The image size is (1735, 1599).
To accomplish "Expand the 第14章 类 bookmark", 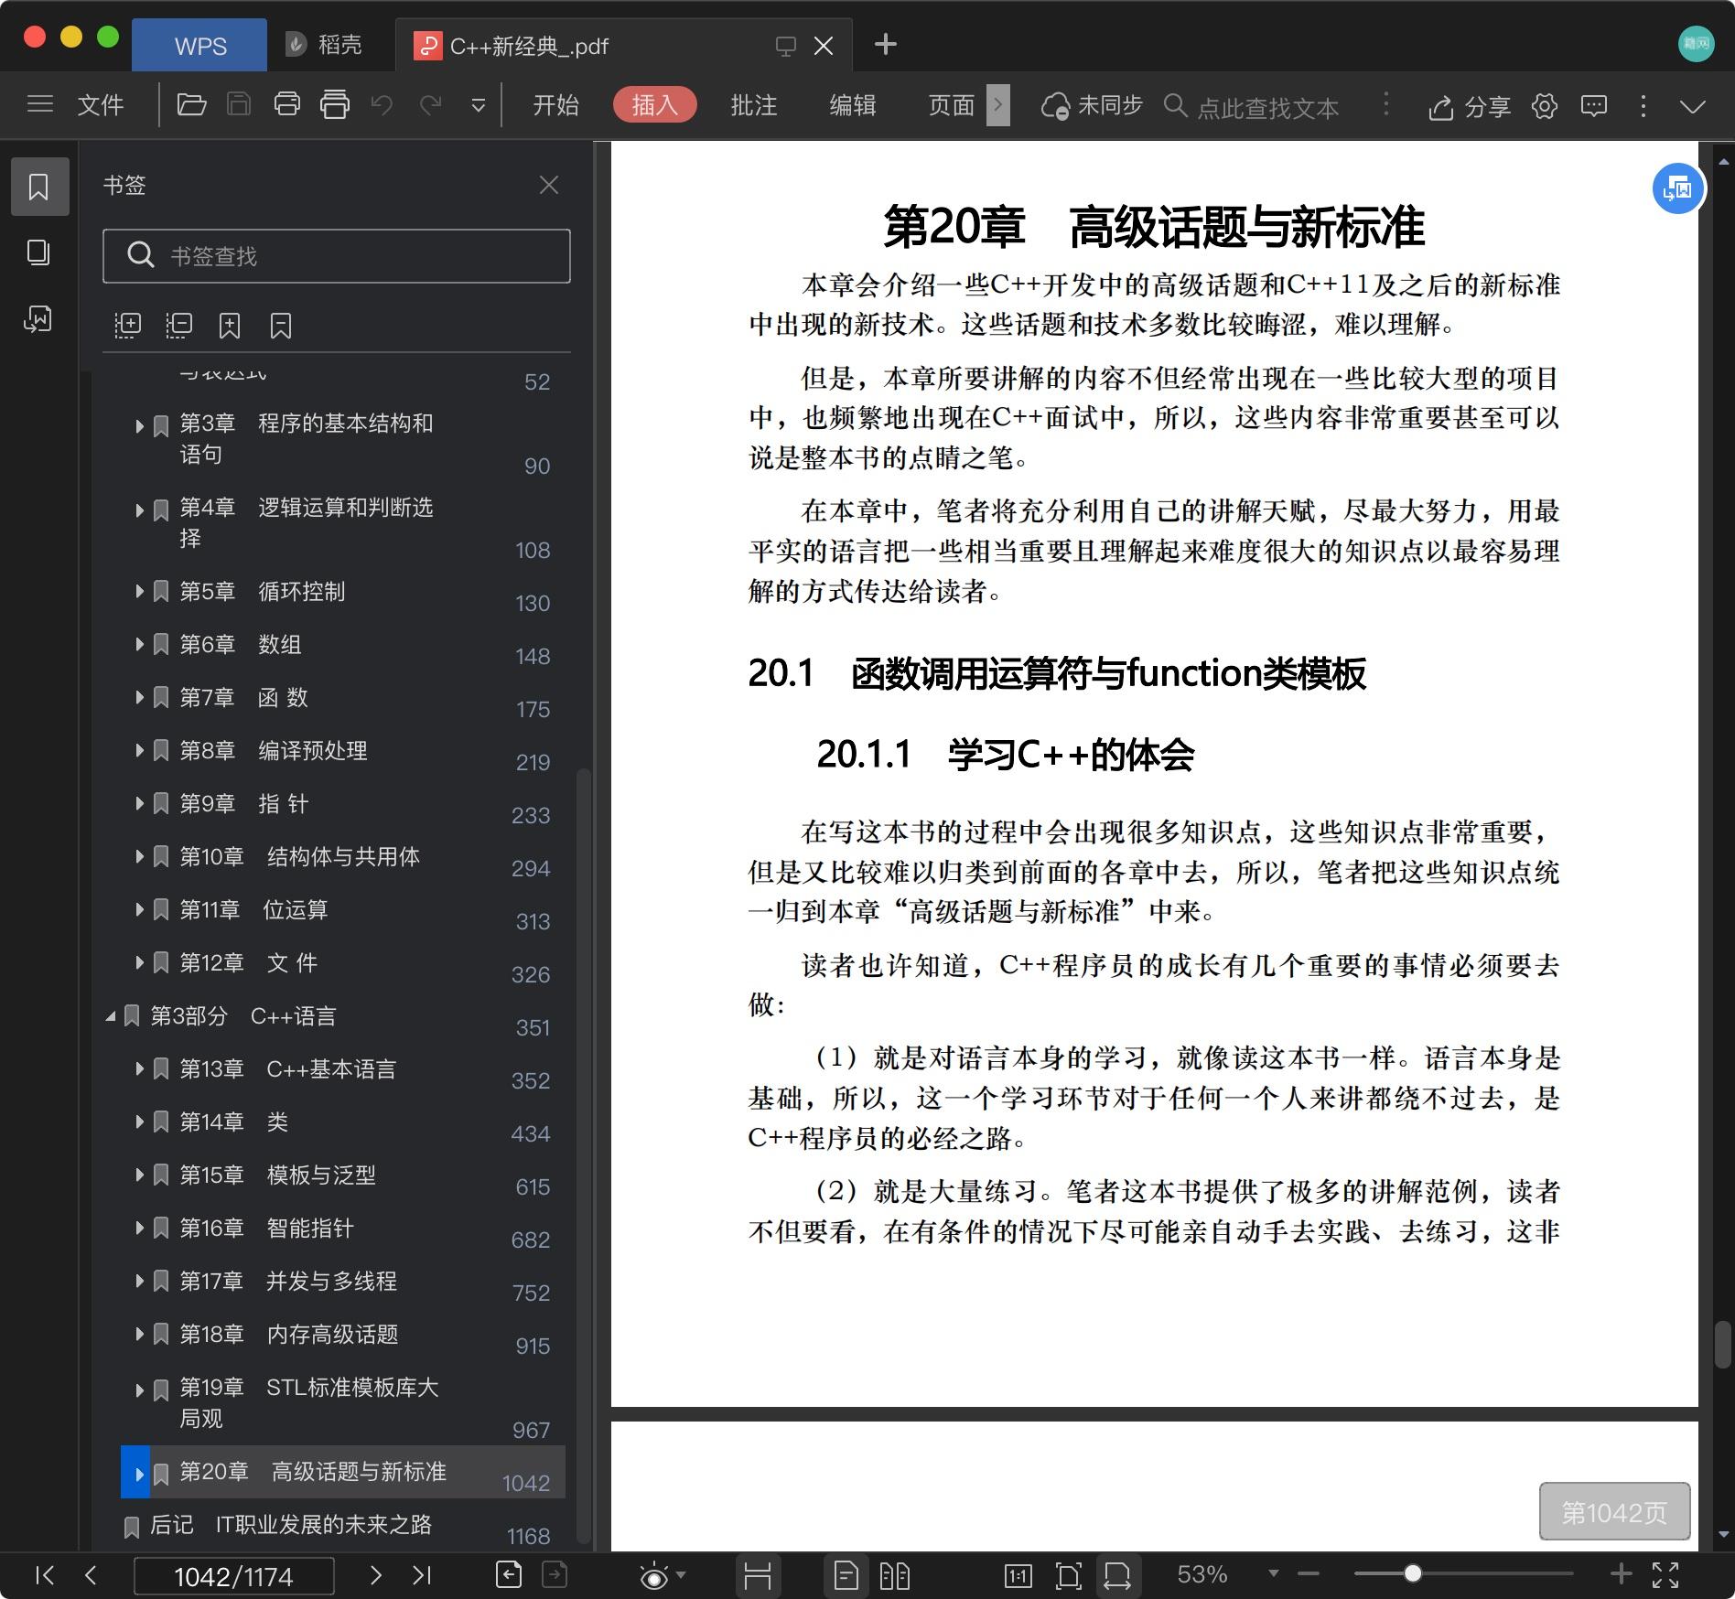I will [x=139, y=1122].
